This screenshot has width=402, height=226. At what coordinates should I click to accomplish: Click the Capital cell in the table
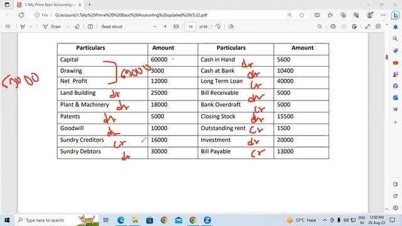[102, 61]
